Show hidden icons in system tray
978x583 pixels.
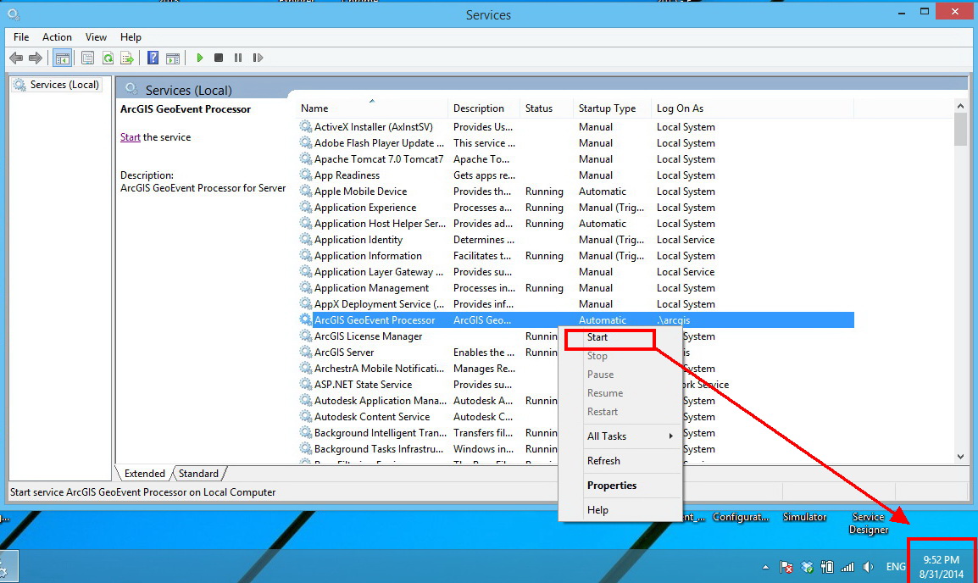point(765,568)
